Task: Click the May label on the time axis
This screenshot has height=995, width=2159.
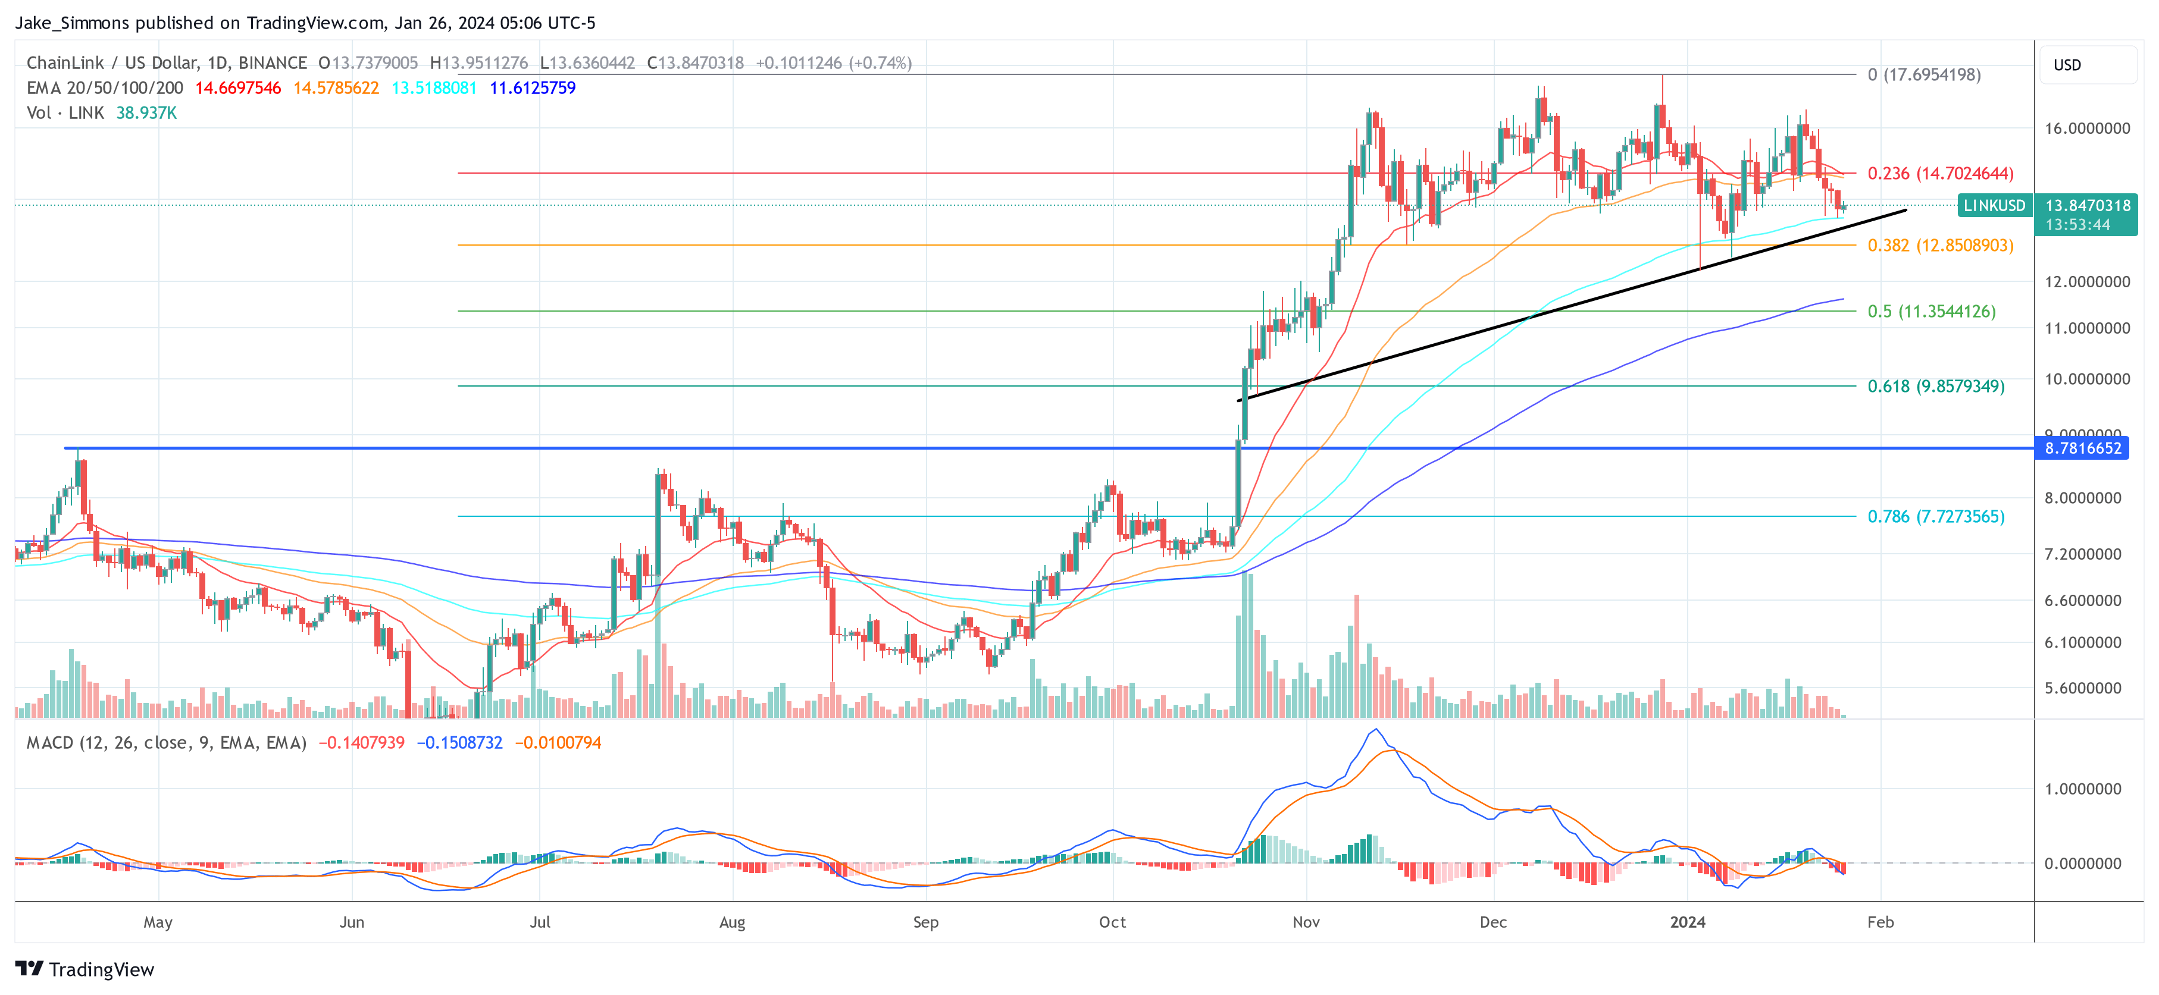Action: tap(158, 922)
